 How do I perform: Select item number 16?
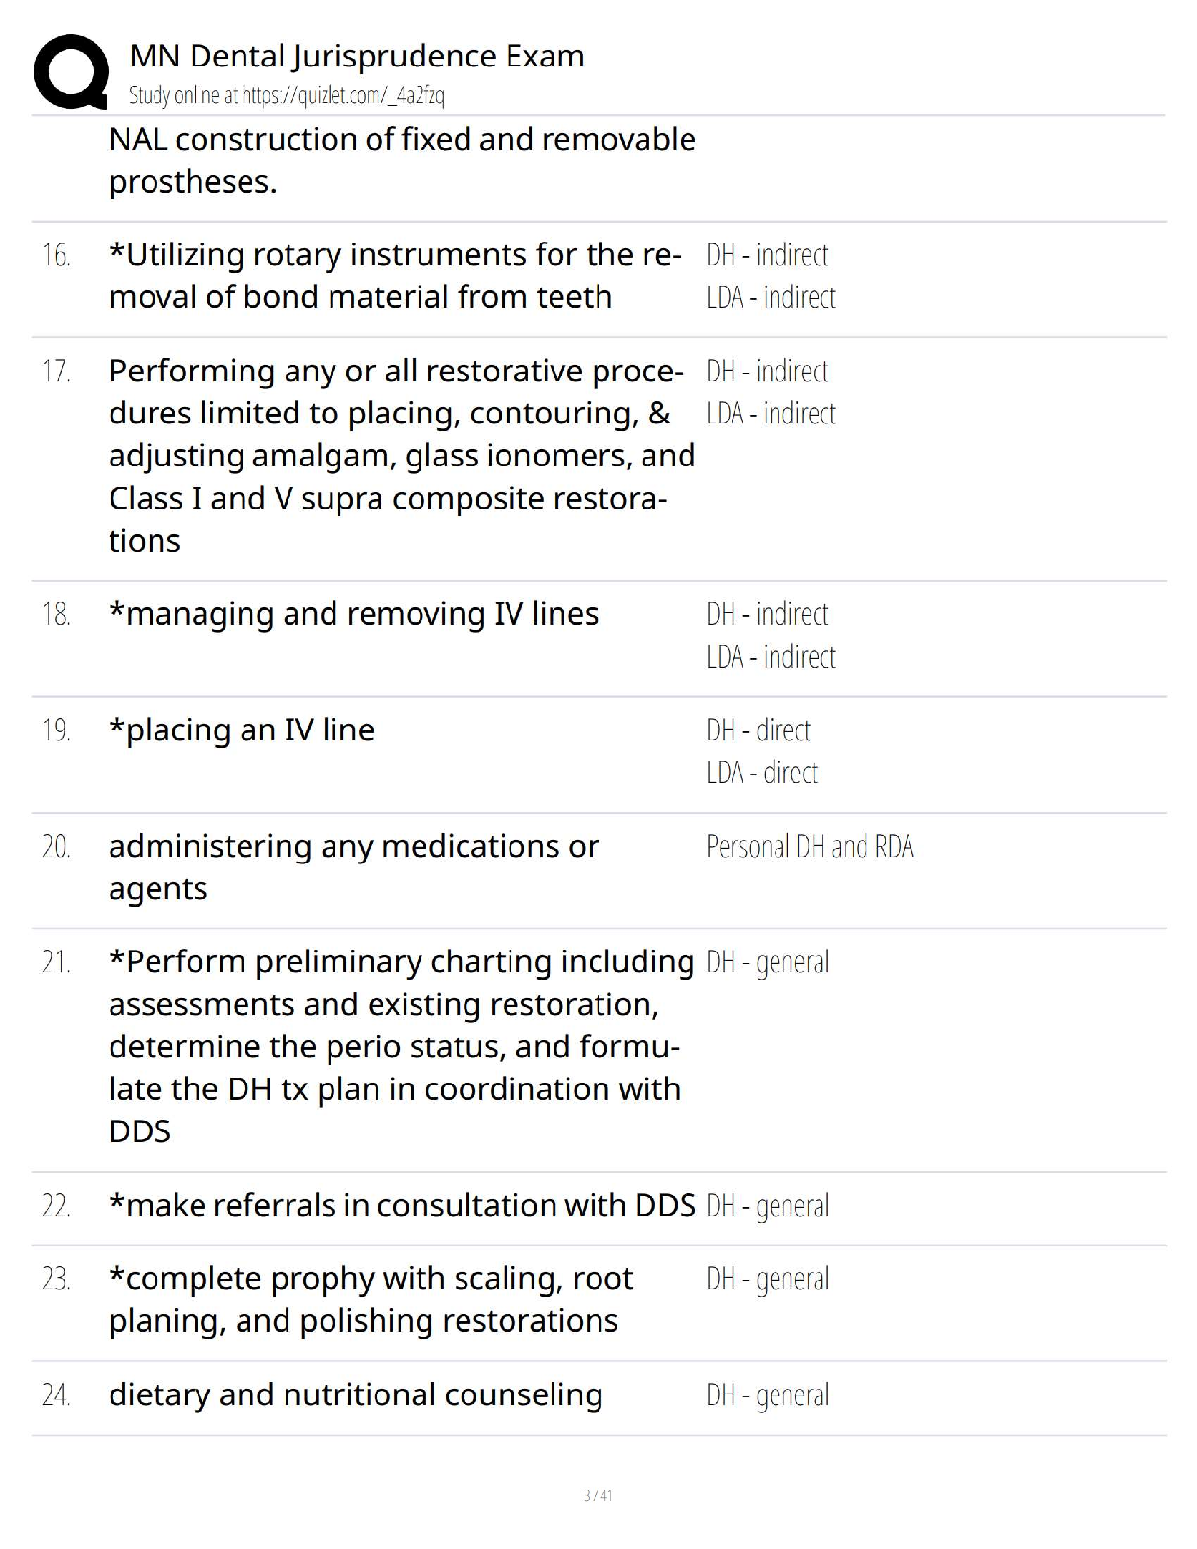pos(56,256)
